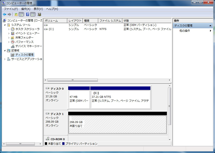Image resolution: width=215 pixels, height=153 pixels.
Task: Open the 操作(A) menu
Action: click(x=26, y=9)
